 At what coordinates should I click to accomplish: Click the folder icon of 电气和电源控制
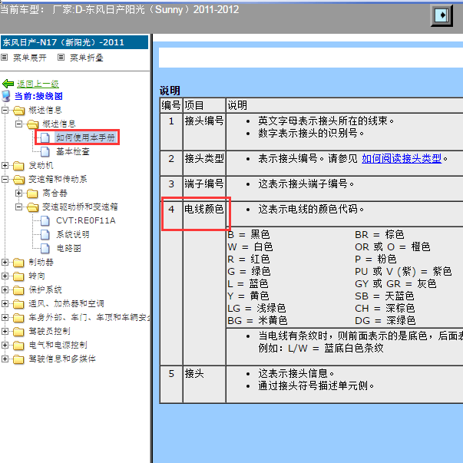click(x=18, y=346)
